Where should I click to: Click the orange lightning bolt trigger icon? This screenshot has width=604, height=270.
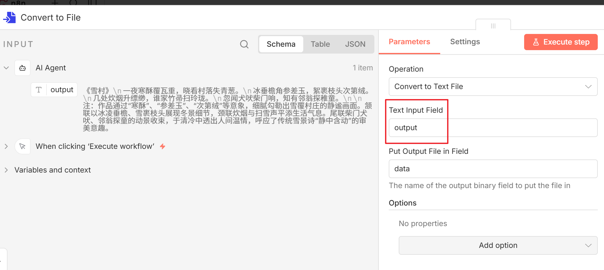click(x=163, y=146)
